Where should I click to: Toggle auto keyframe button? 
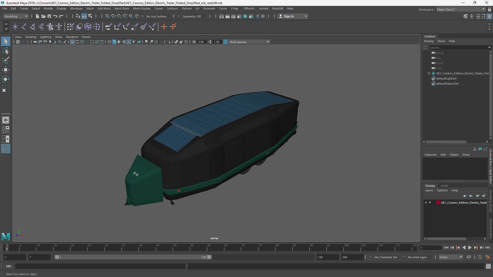(480, 257)
